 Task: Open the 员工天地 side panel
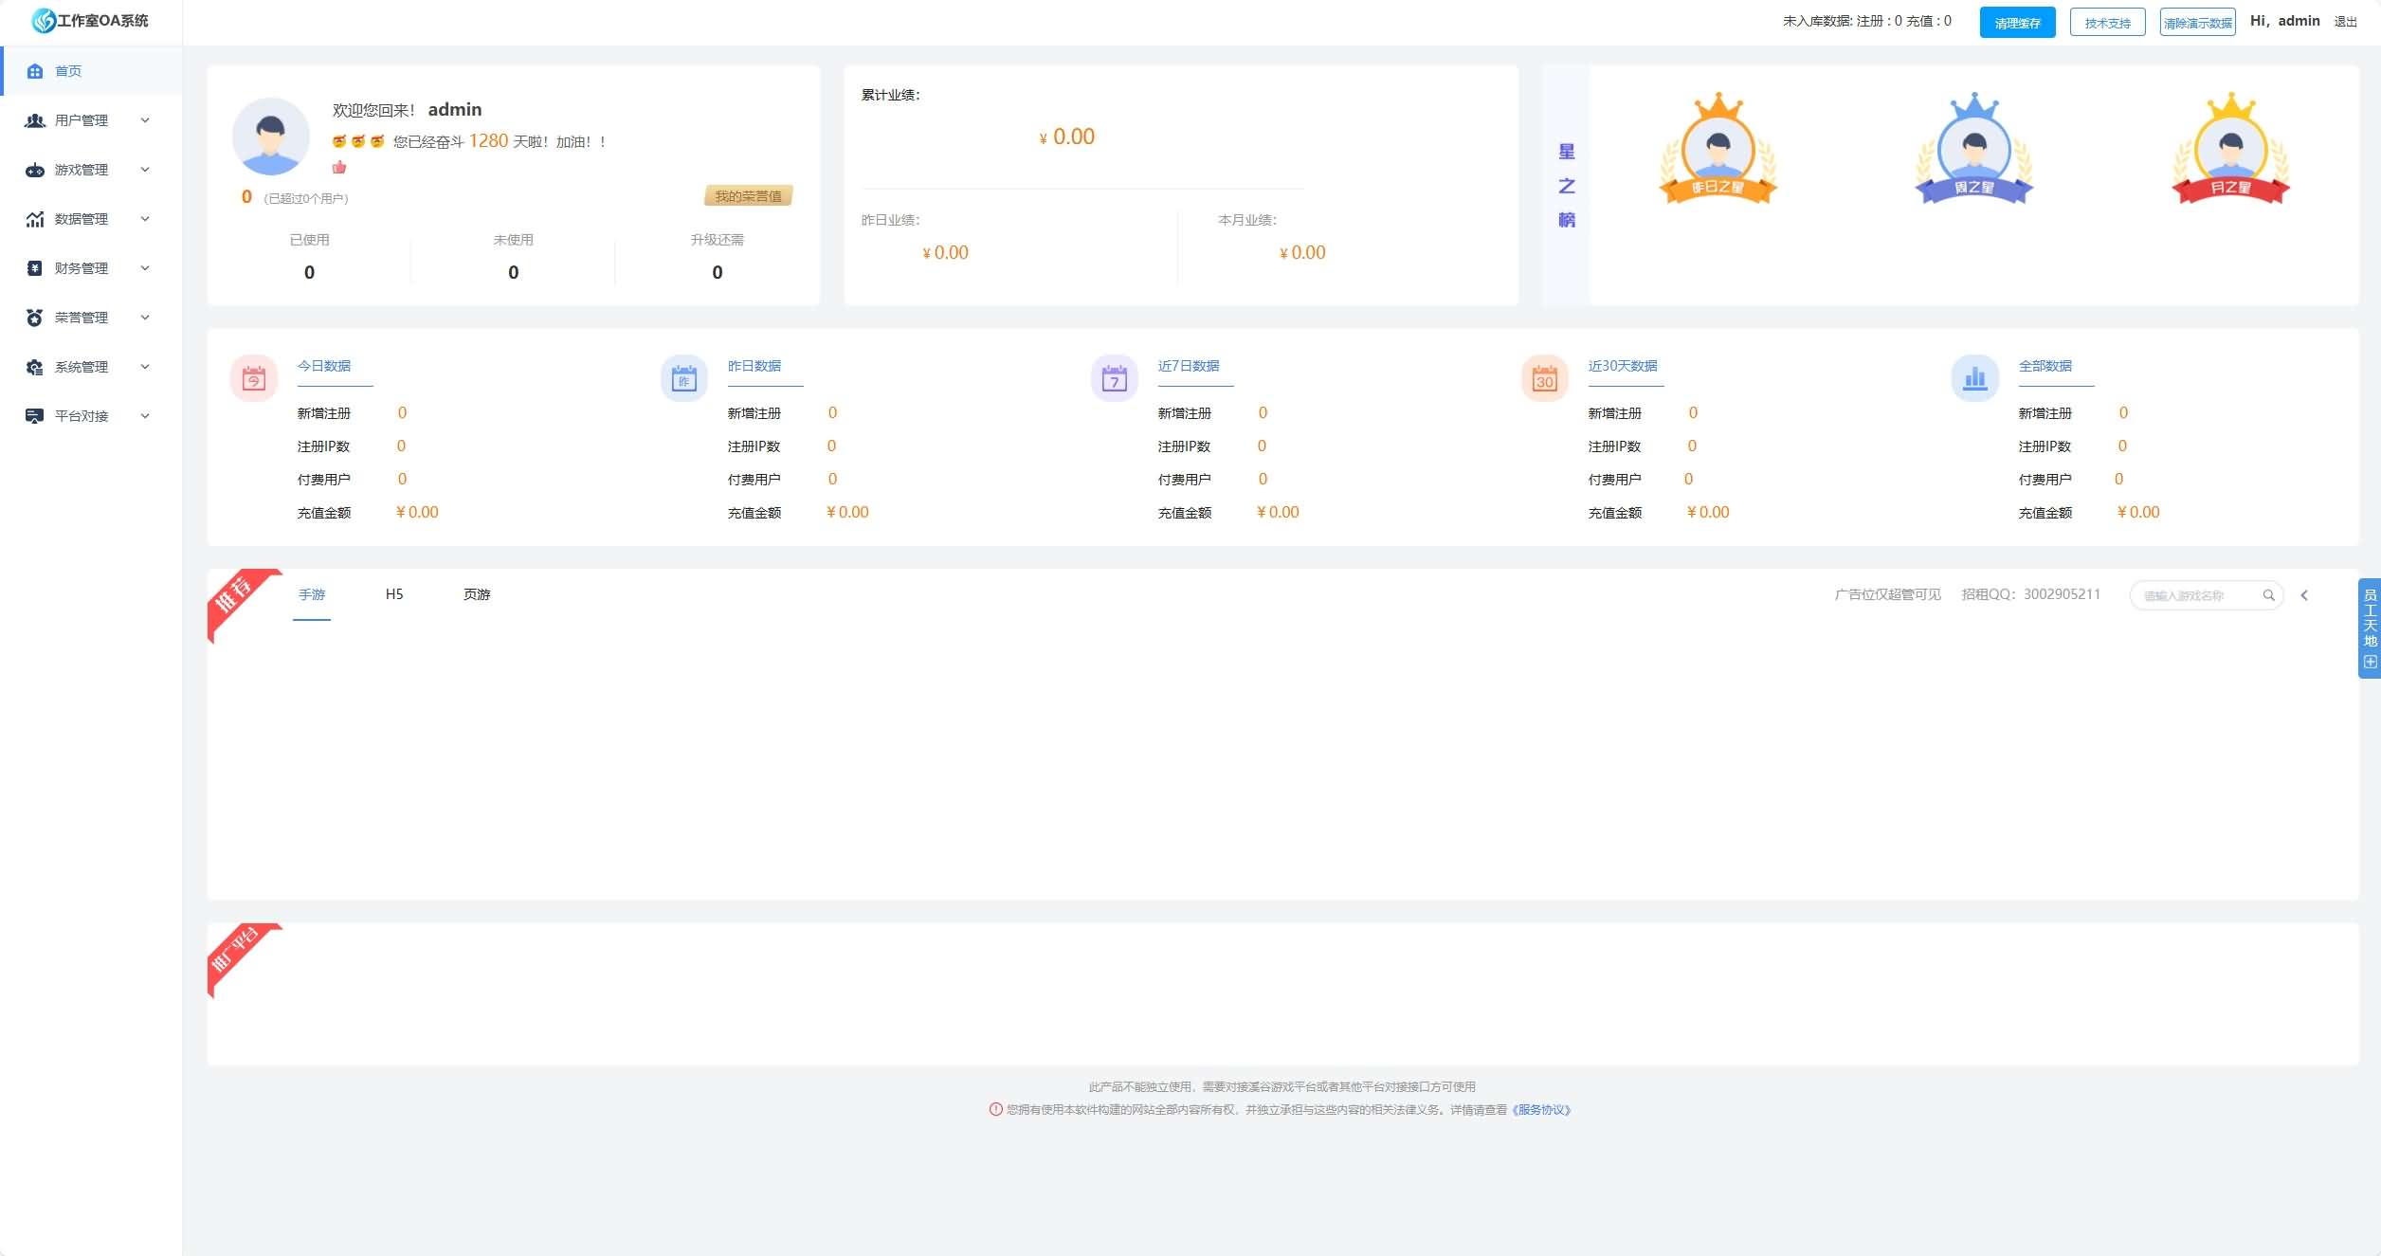[x=2370, y=627]
